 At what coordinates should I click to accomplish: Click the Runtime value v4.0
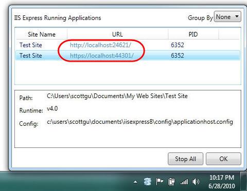52,108
